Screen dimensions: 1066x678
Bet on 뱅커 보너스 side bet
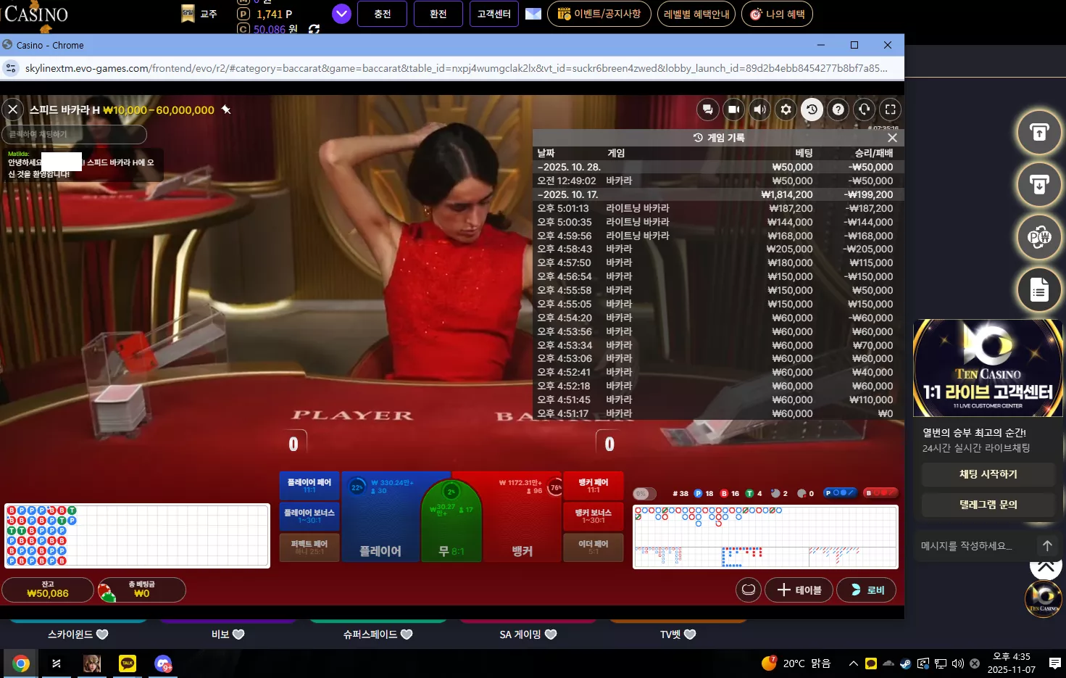[x=594, y=516]
